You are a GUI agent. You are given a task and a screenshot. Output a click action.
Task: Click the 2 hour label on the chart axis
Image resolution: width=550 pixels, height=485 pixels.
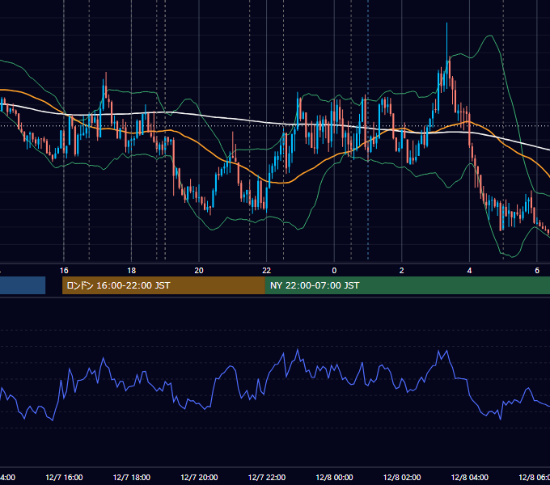pyautogui.click(x=402, y=271)
